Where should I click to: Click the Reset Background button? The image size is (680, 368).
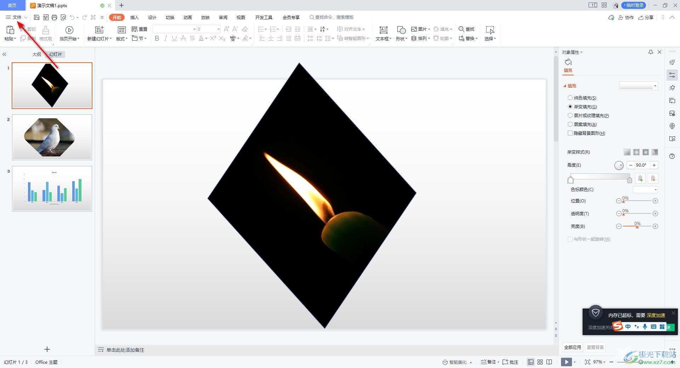pos(595,347)
